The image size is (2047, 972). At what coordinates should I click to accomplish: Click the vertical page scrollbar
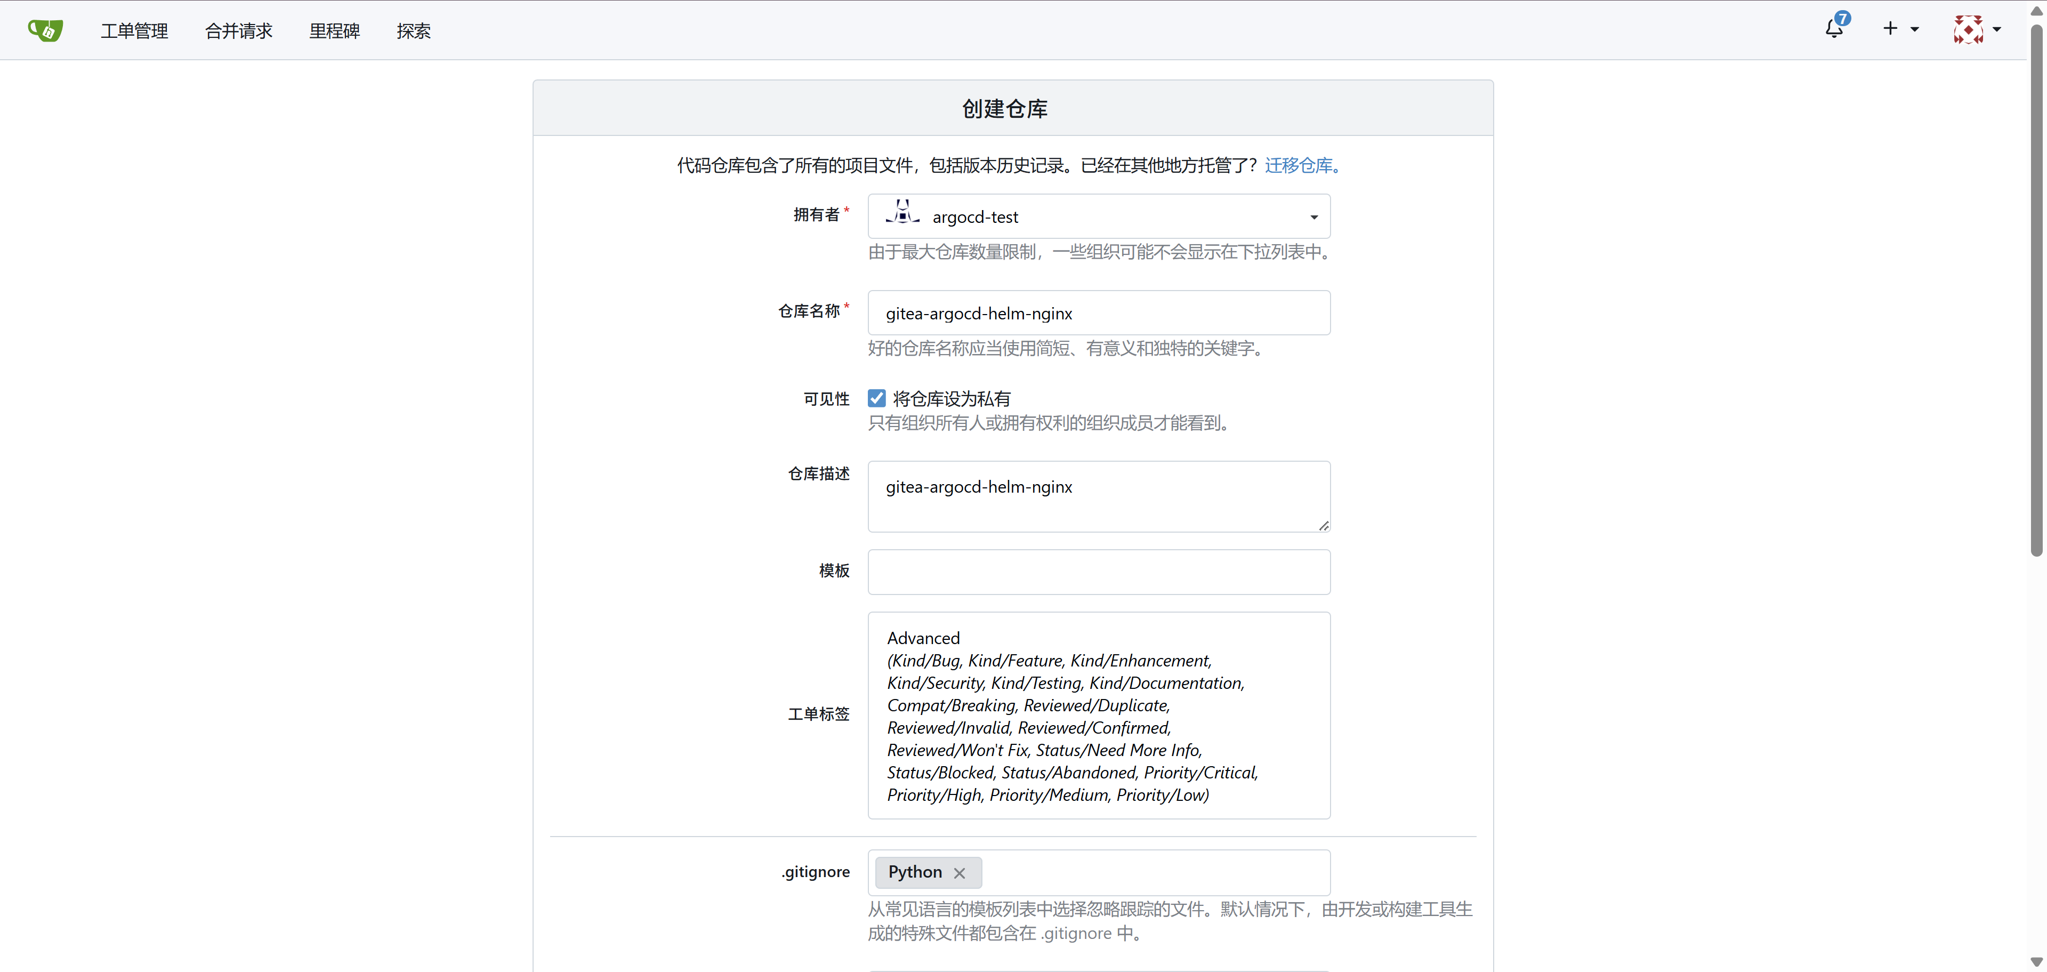click(2036, 290)
